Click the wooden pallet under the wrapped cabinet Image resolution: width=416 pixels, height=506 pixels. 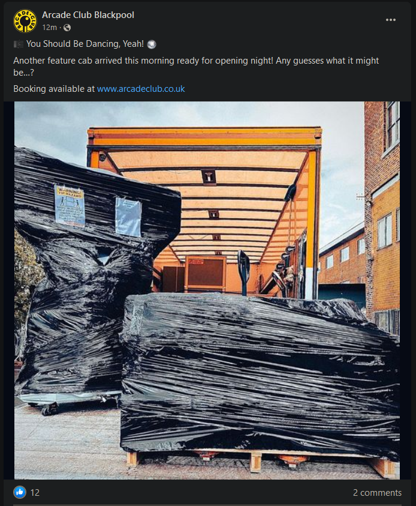261,462
